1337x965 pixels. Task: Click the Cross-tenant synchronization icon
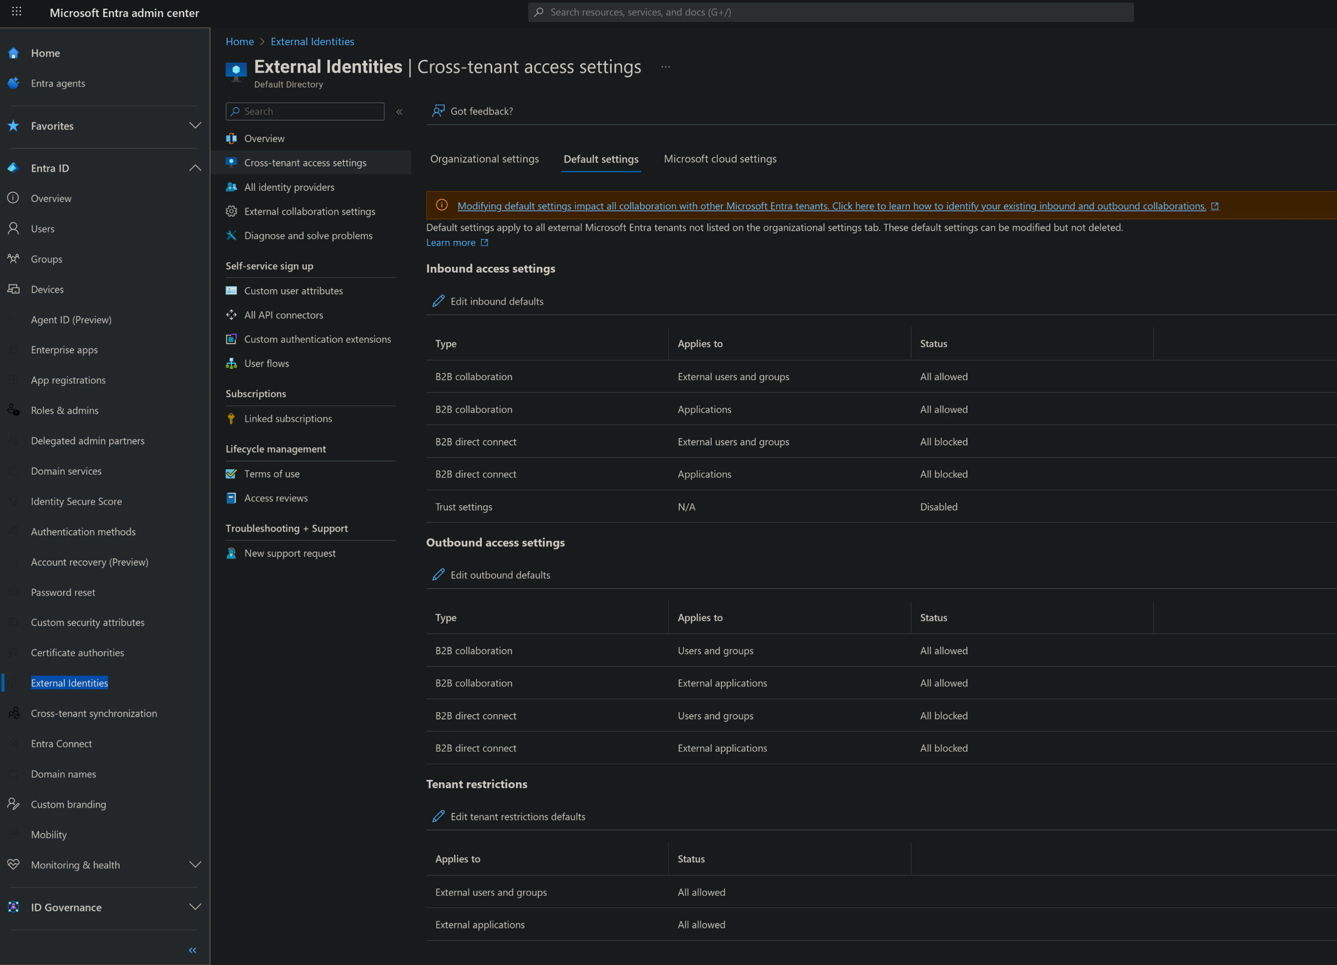tap(14, 713)
